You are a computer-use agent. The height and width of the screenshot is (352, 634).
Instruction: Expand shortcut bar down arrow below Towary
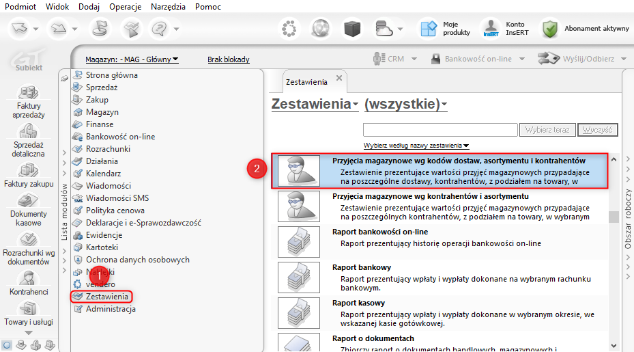point(28,333)
